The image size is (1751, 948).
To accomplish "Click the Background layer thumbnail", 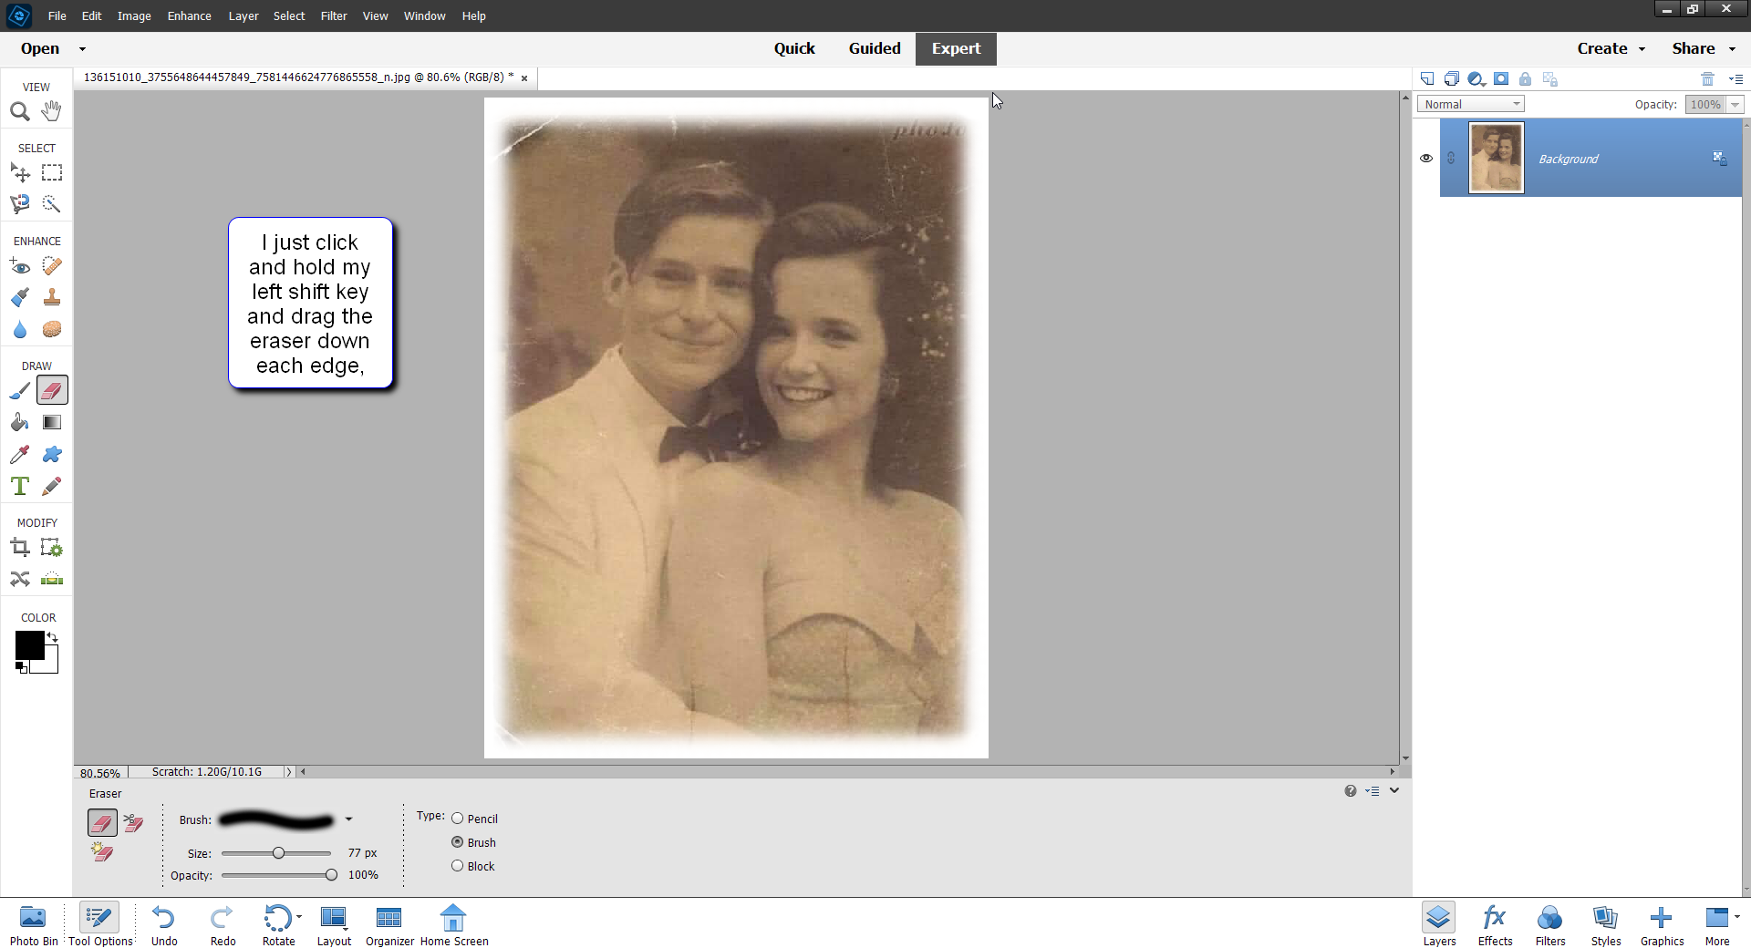I will [1496, 158].
